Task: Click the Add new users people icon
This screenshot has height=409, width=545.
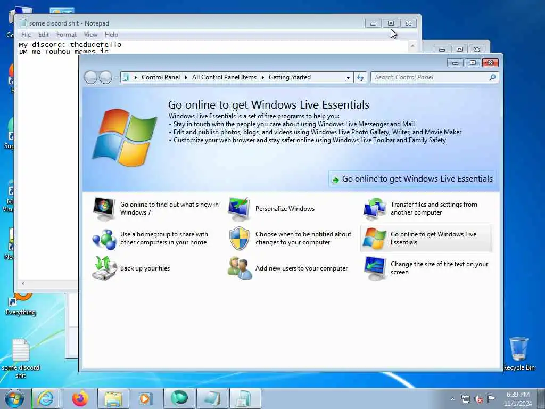Action: (240, 268)
